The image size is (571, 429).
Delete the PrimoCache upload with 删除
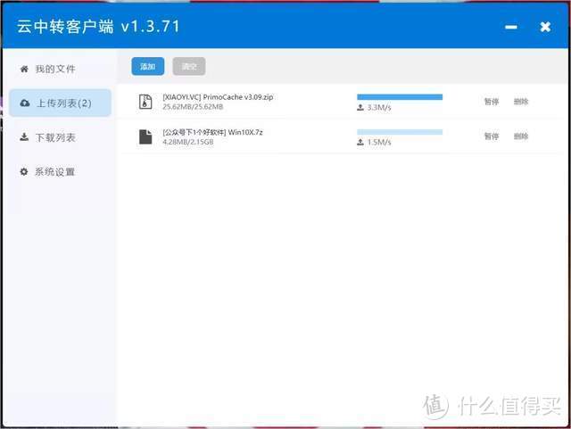tap(521, 102)
